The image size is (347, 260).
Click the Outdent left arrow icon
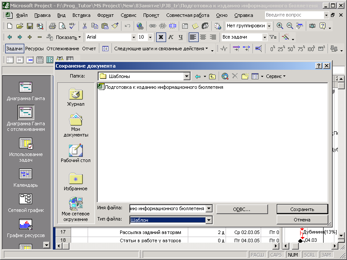click(x=10, y=37)
